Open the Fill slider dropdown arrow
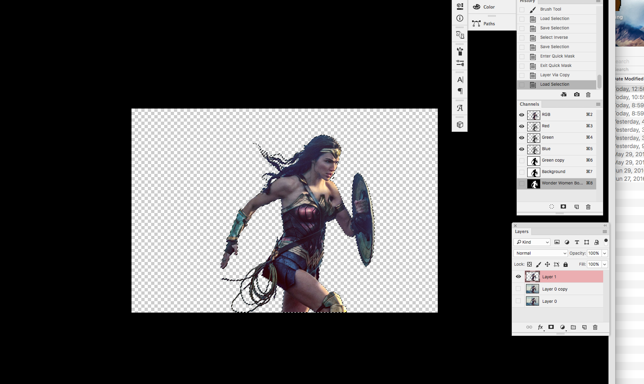The height and width of the screenshot is (384, 644). point(605,264)
